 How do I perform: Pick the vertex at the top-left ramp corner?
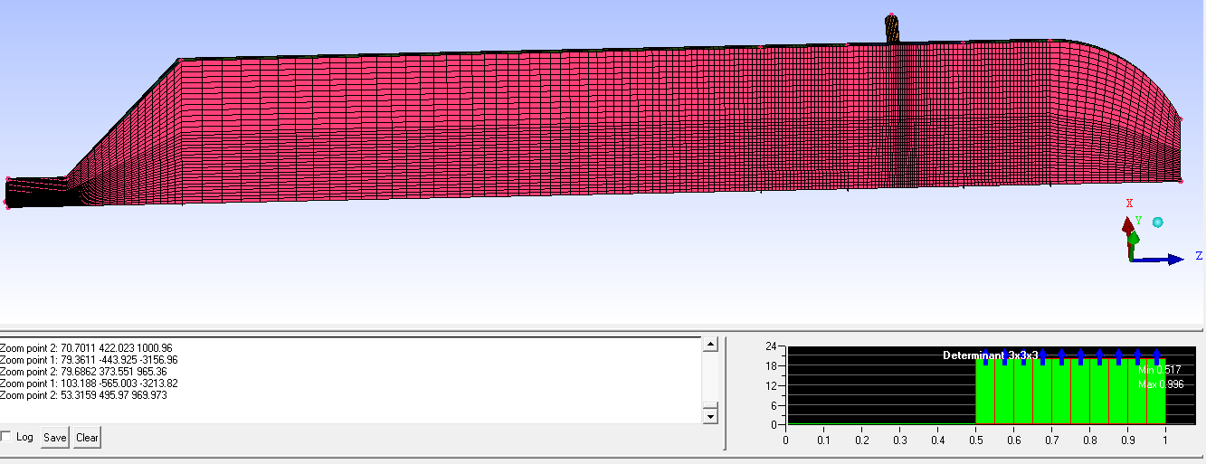pyautogui.click(x=179, y=61)
